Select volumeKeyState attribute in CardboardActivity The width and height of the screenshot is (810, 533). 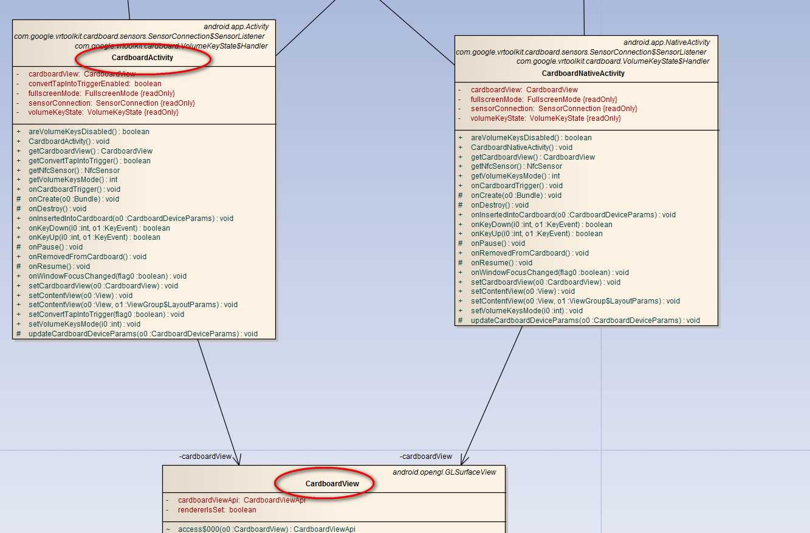(103, 112)
